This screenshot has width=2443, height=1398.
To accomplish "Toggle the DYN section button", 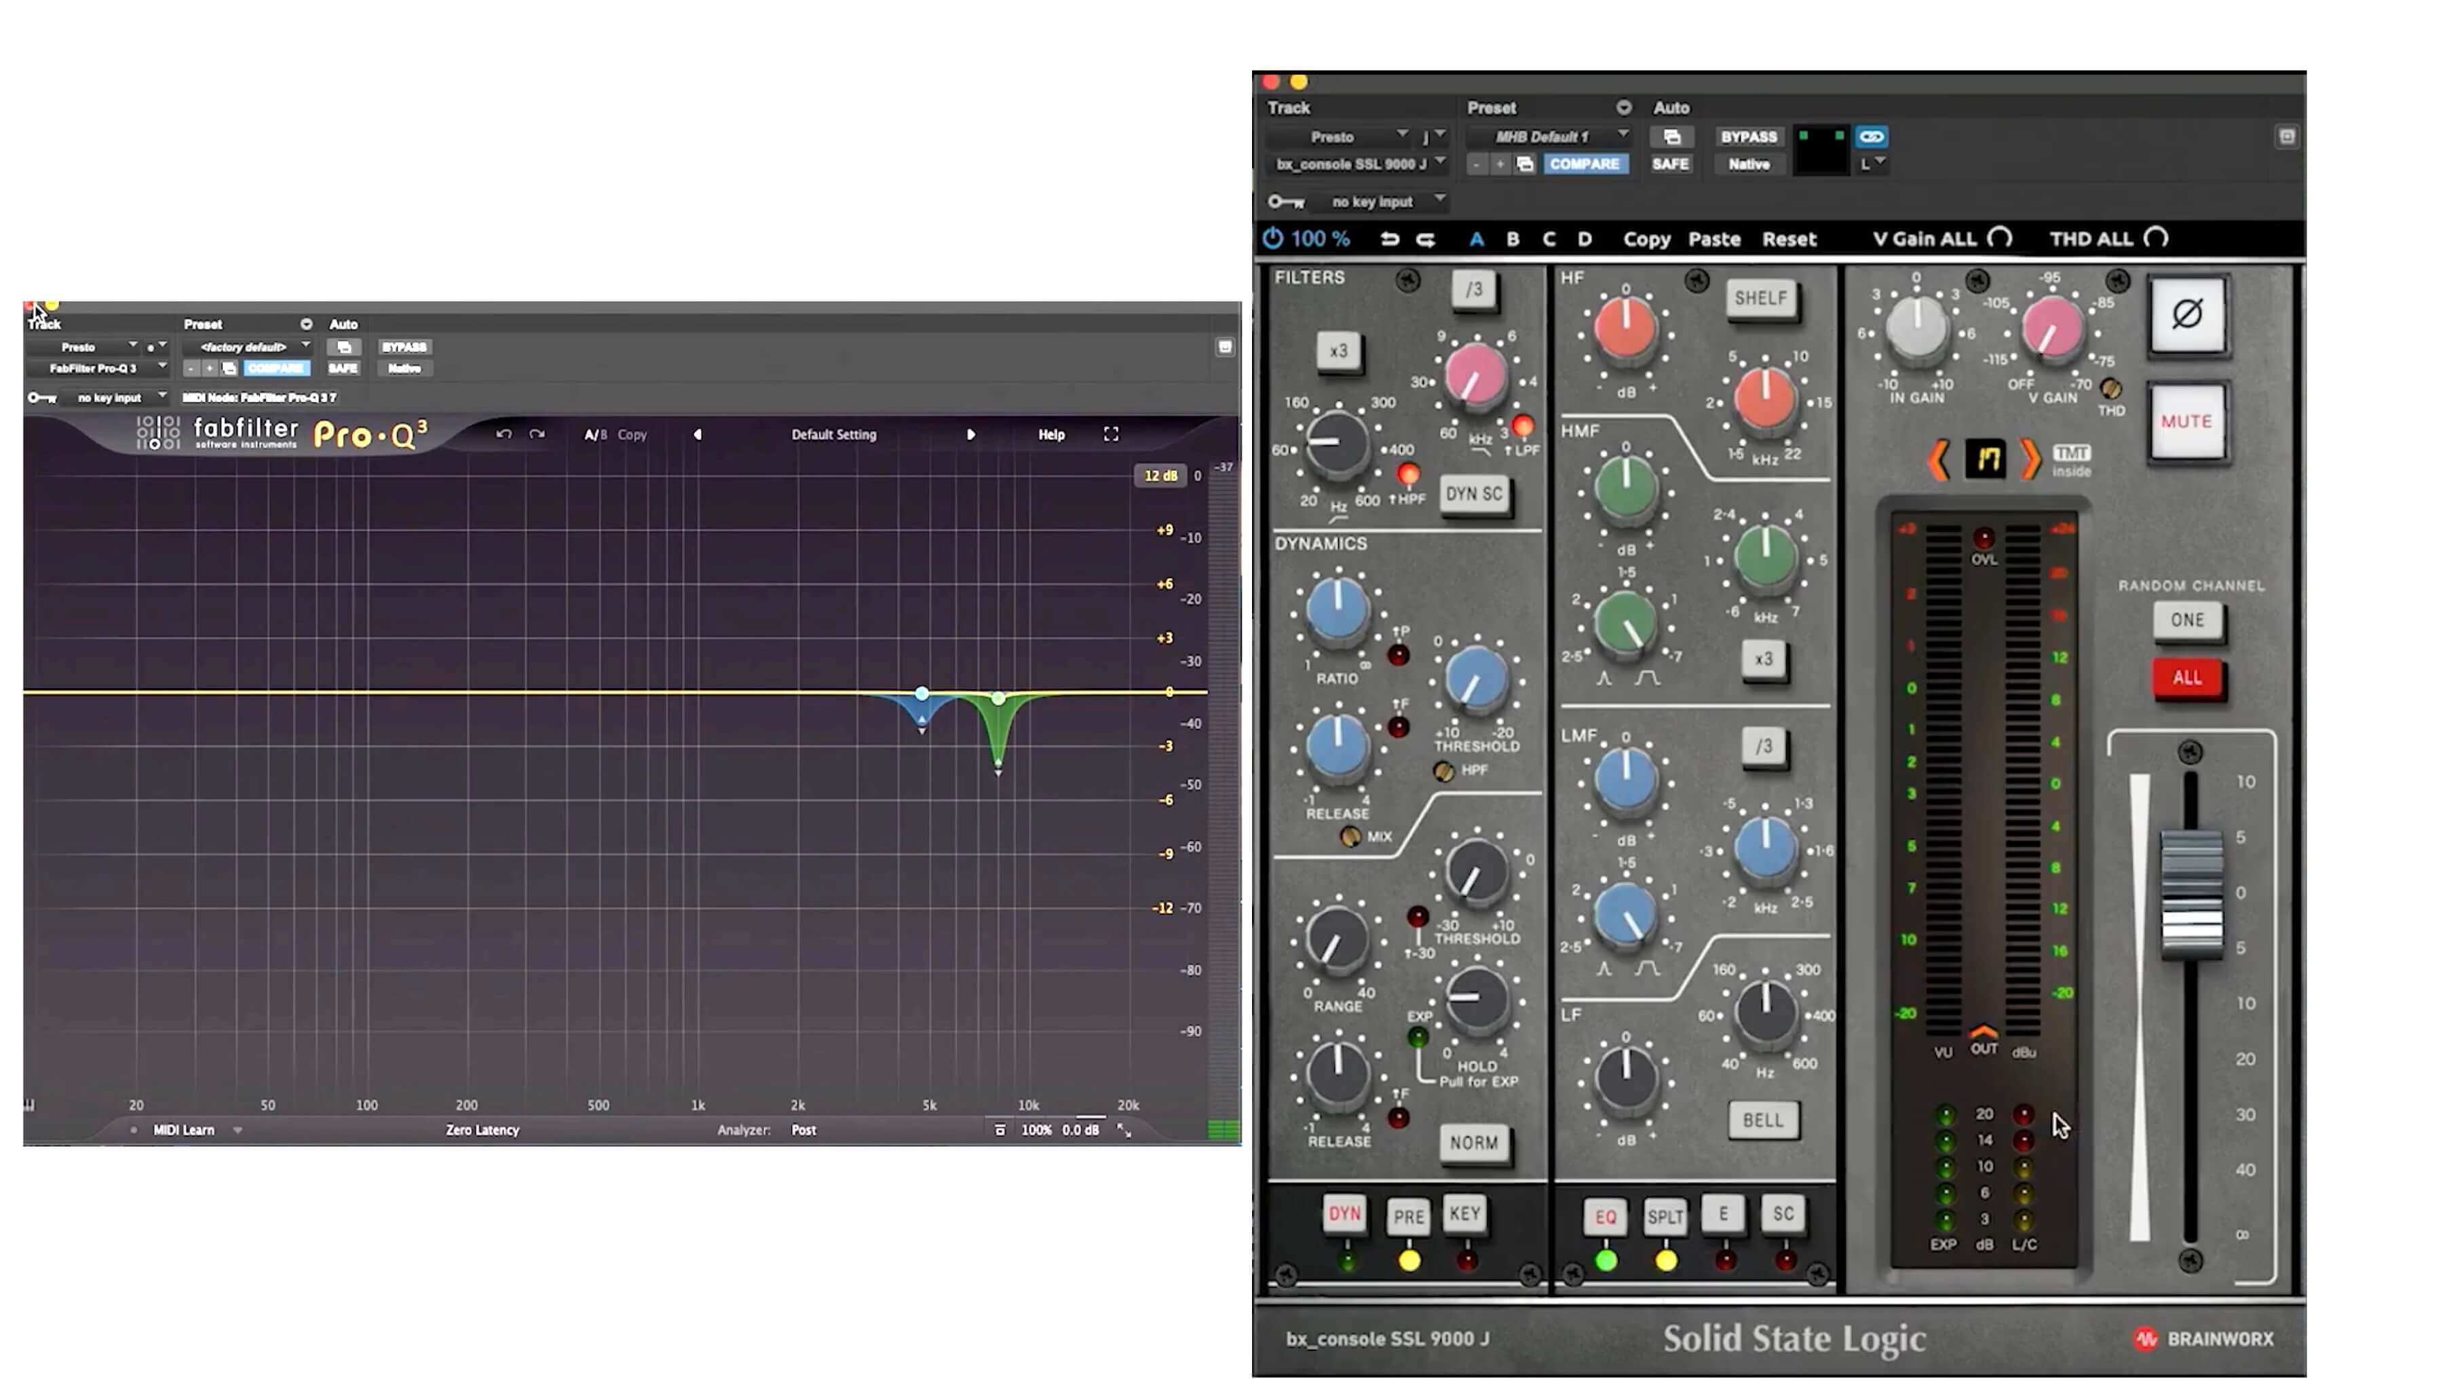I will click(1344, 1215).
